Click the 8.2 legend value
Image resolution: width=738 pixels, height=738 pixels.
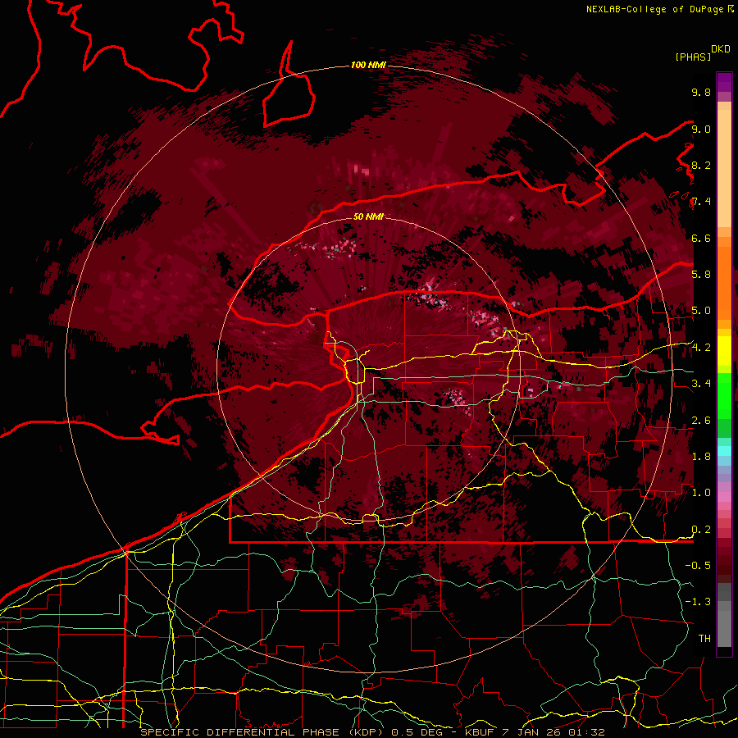pos(701,165)
